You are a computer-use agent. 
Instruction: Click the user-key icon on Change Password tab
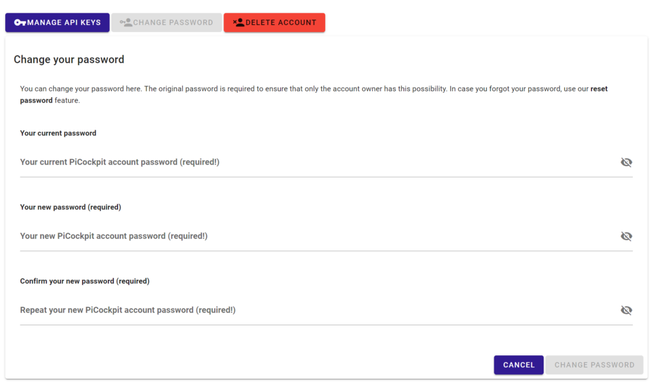click(126, 22)
